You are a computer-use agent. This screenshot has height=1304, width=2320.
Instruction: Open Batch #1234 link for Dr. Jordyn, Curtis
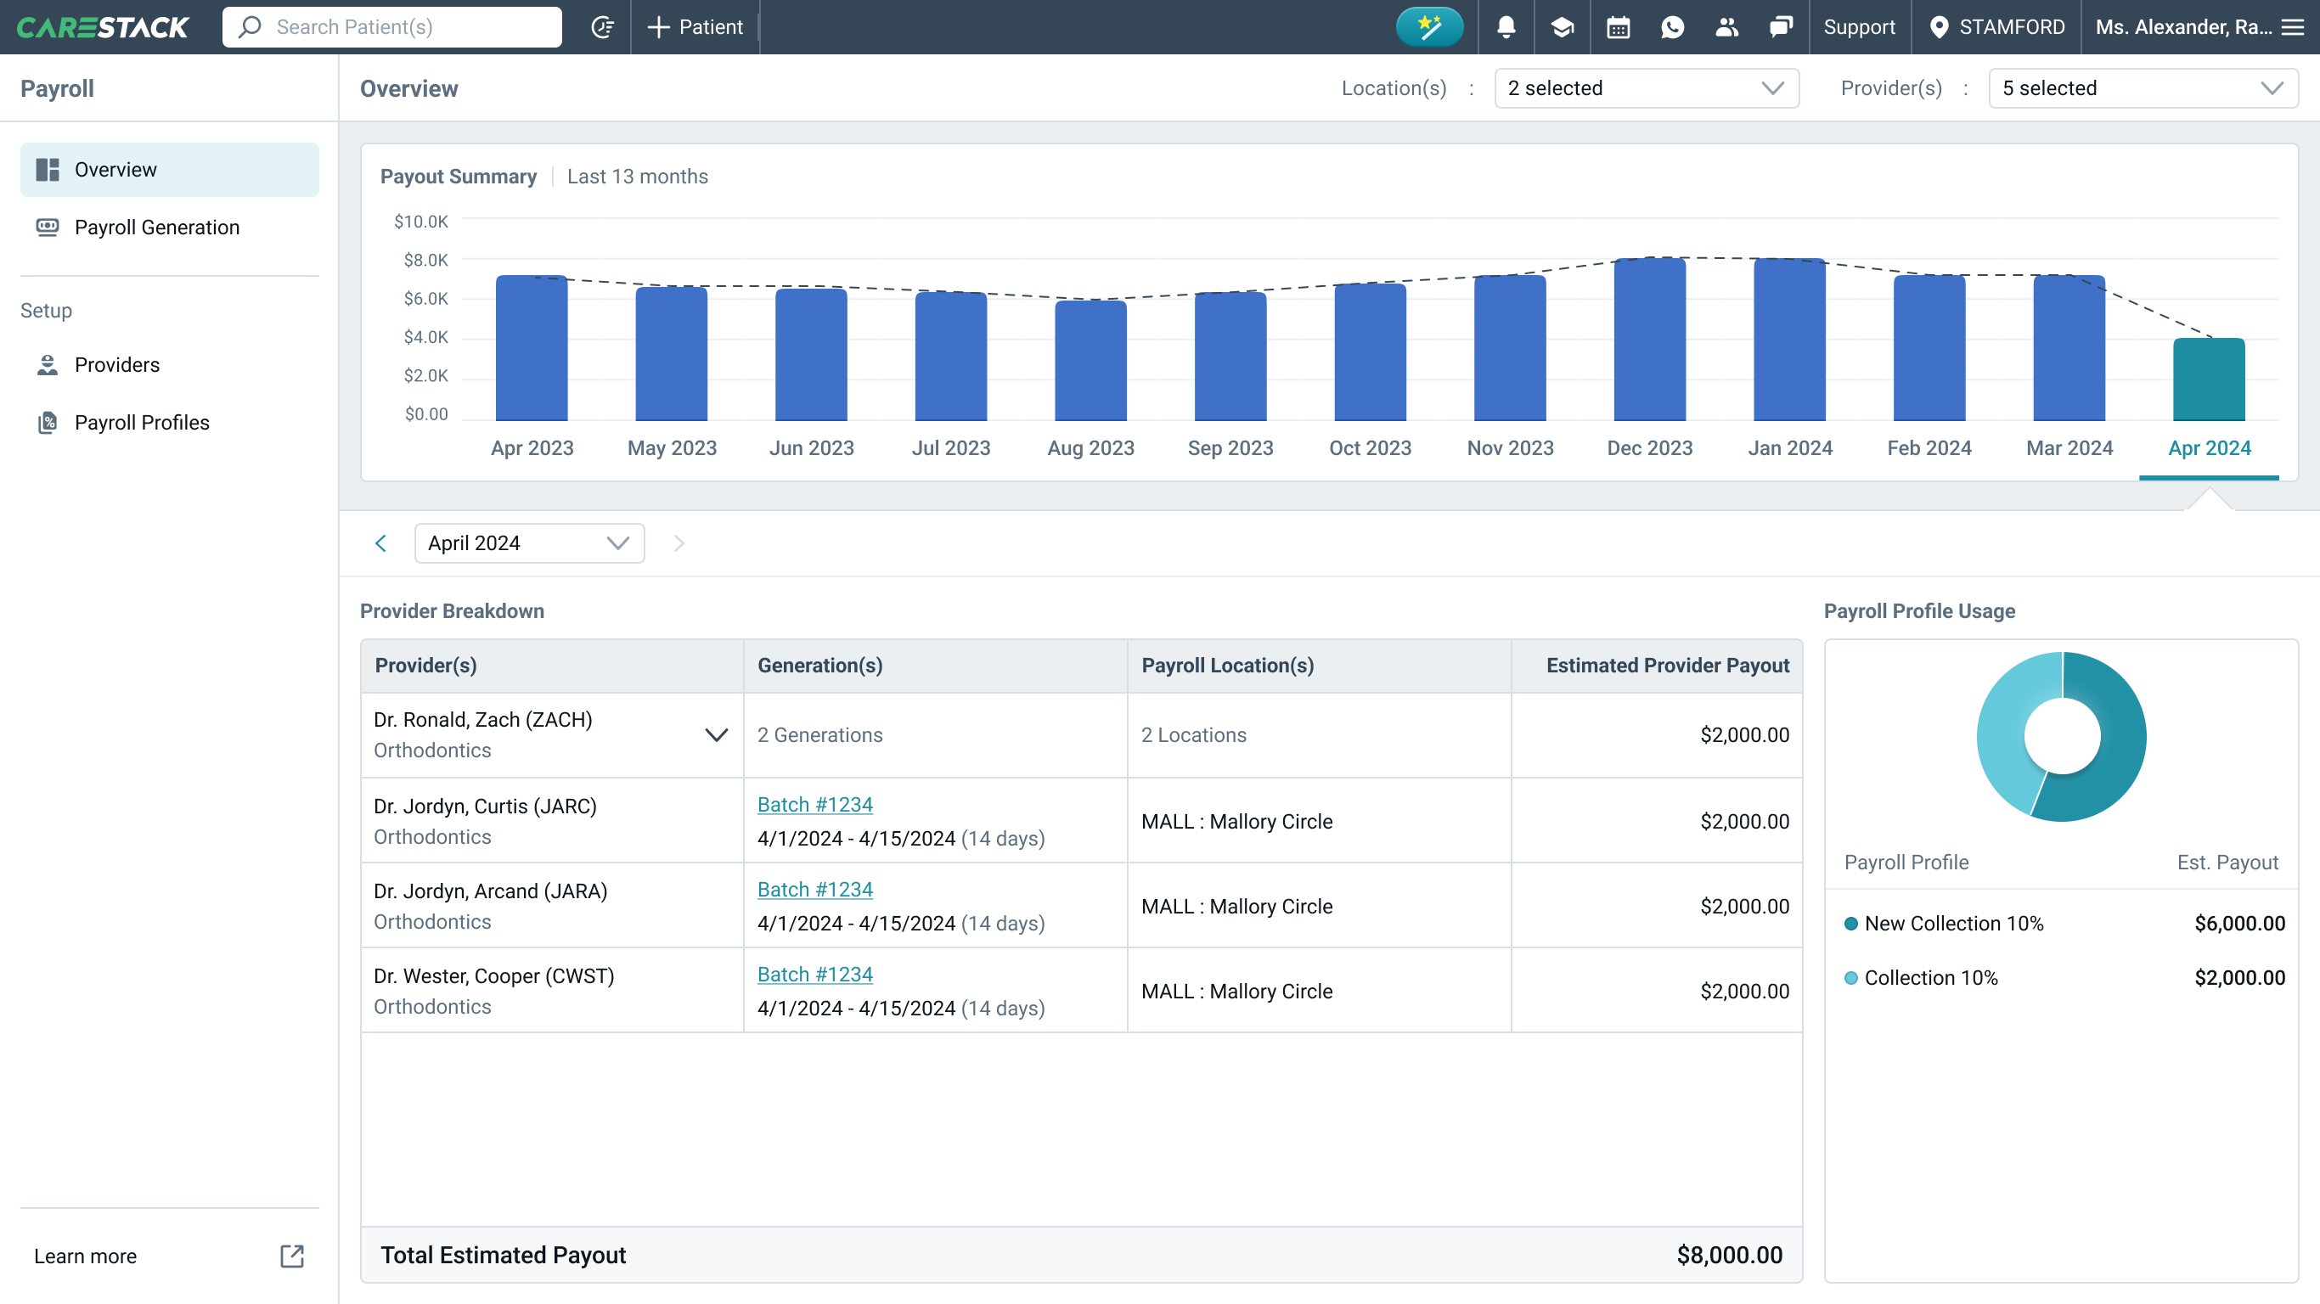pos(815,804)
